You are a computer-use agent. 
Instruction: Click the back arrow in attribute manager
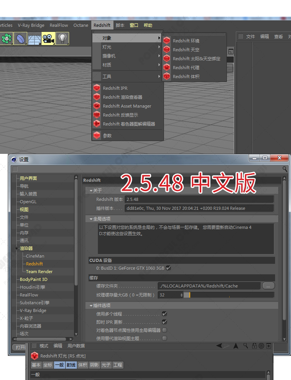click(219, 345)
